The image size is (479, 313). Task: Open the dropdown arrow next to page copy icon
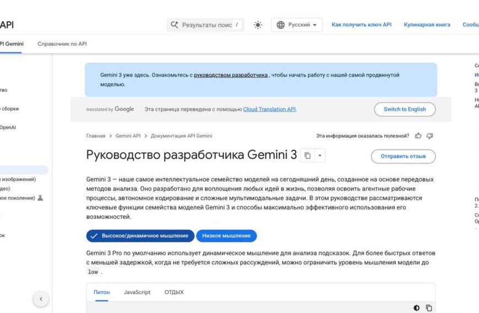320,155
